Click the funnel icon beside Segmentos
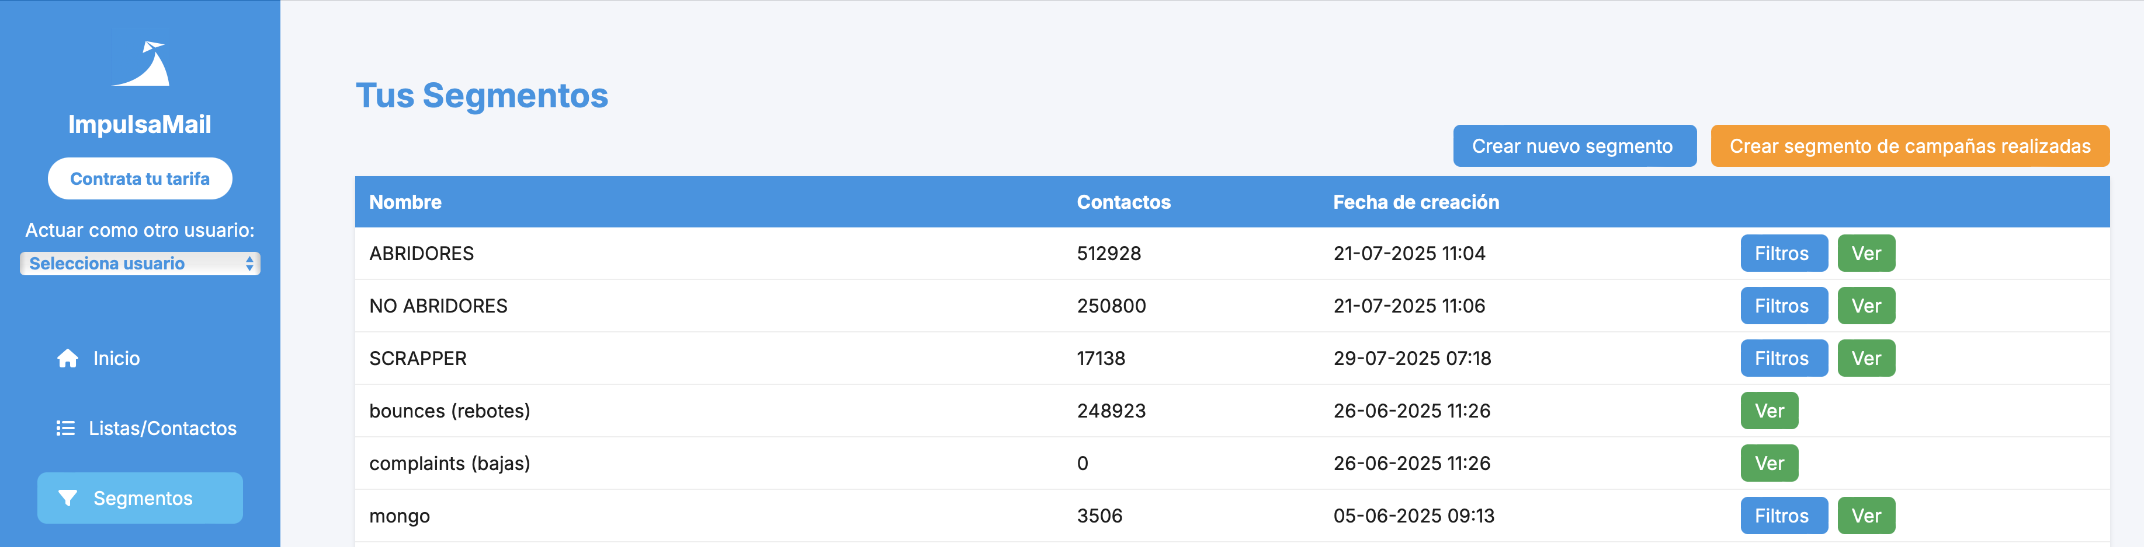The width and height of the screenshot is (2144, 547). [x=67, y=498]
